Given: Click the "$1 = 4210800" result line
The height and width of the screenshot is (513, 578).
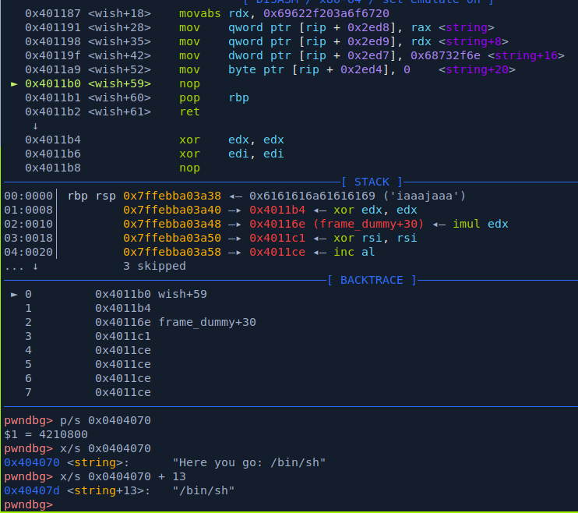Looking at the screenshot, I should pos(45,434).
